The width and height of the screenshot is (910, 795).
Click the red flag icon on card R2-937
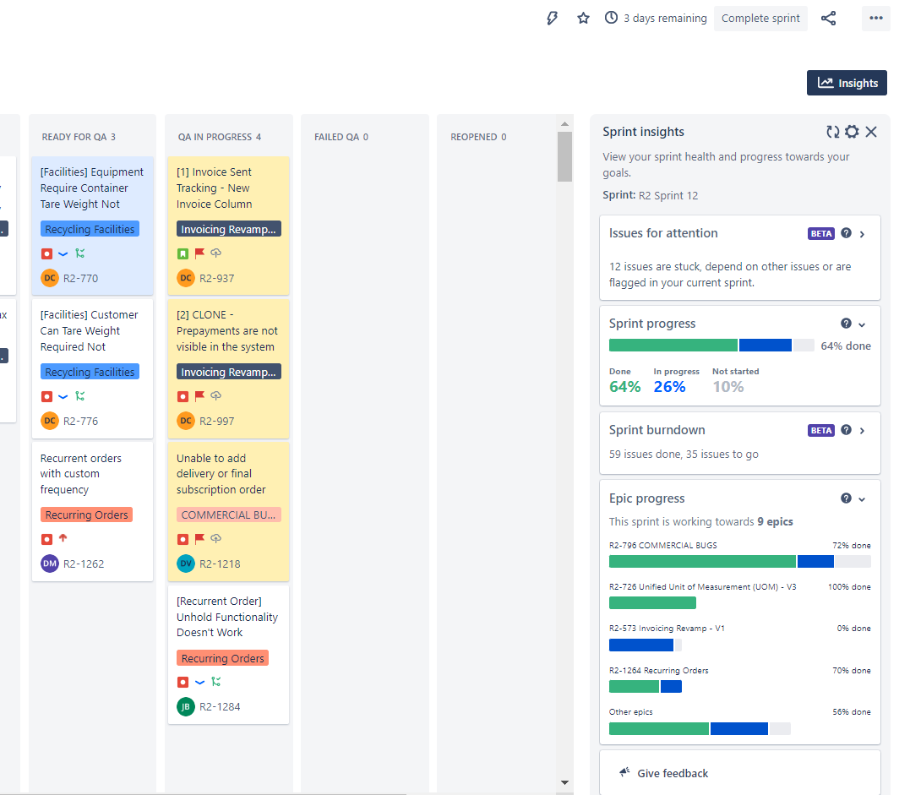(199, 253)
